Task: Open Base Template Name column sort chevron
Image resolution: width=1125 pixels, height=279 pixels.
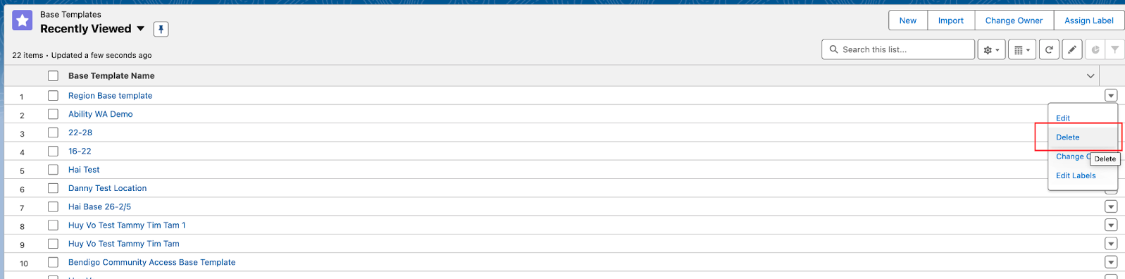Action: 1090,76
